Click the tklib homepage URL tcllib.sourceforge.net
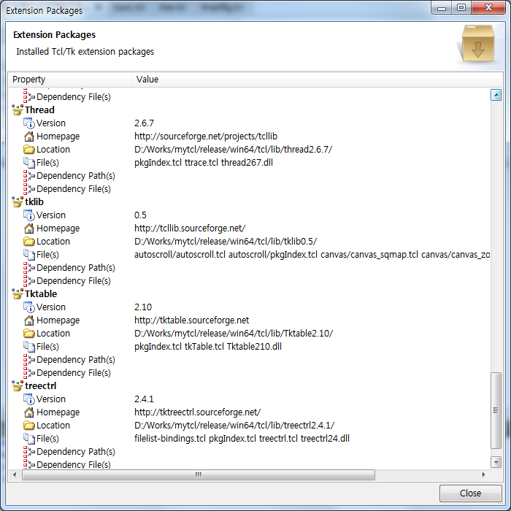Screen dimensions: 511x511 (x=190, y=228)
